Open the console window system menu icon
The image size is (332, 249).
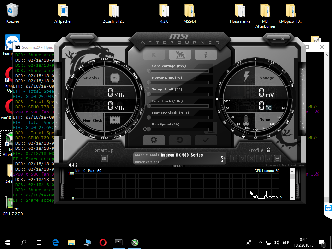(18, 47)
